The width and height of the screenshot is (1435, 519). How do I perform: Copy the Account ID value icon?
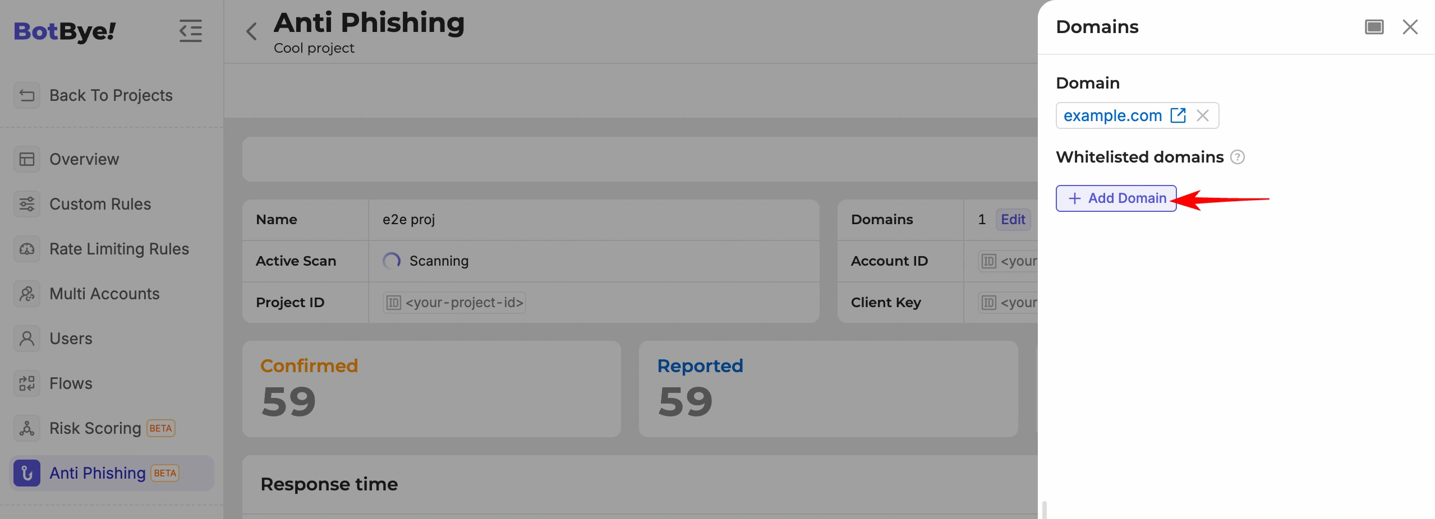coord(989,261)
